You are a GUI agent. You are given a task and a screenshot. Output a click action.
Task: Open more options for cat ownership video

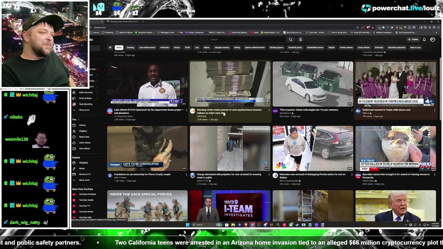tap(186, 175)
